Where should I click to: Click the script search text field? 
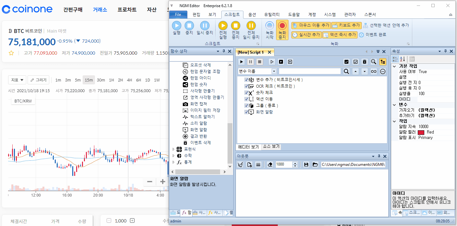[310, 71]
